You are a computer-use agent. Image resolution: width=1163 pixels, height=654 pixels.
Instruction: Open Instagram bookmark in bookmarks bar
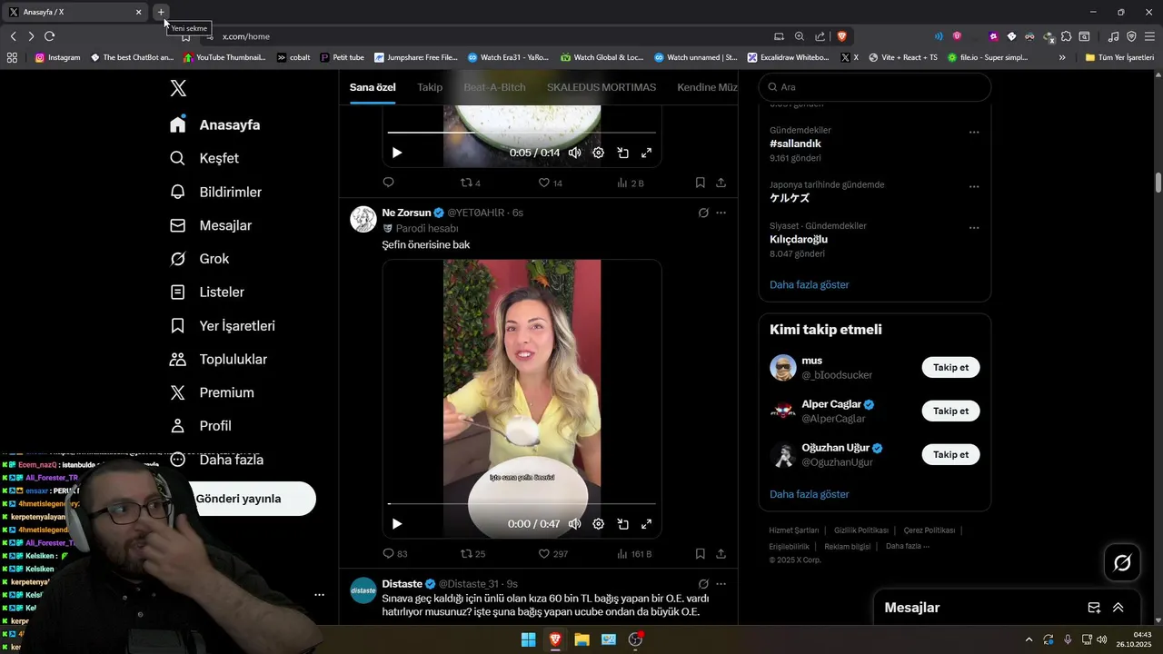tap(57, 57)
